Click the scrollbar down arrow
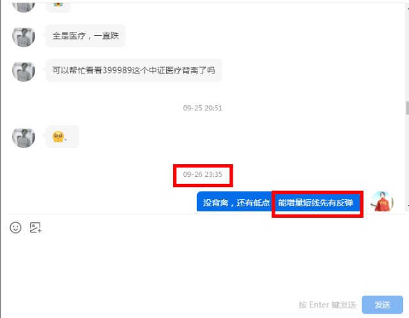This screenshot has height=318, width=409. [x=408, y=206]
